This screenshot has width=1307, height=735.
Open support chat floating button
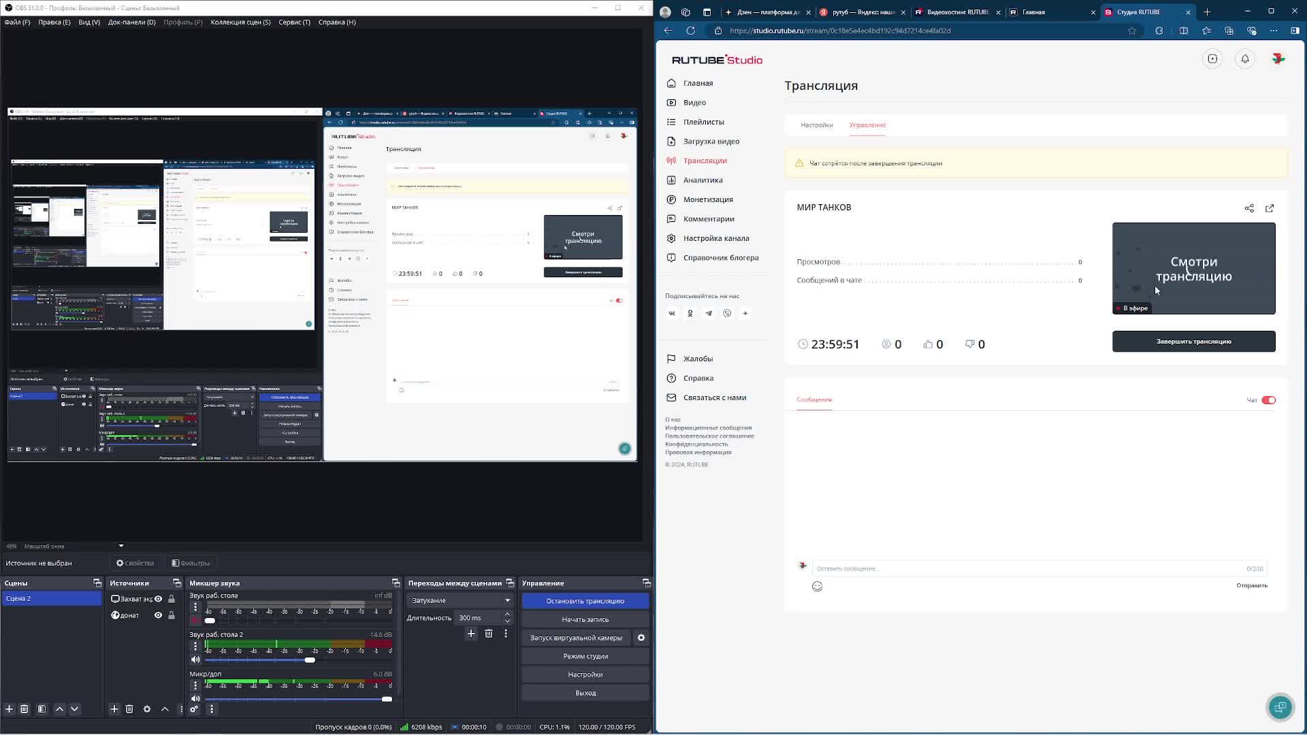pos(1280,707)
